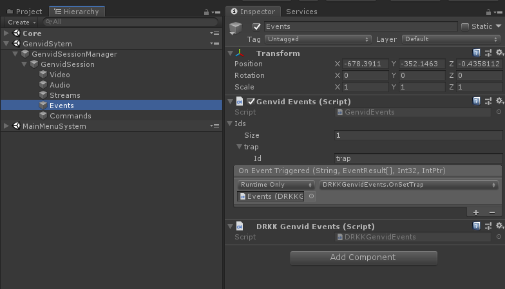The height and width of the screenshot is (289, 505).
Task: Open the Genvid Events help reference icon
Action: [x=476, y=101]
